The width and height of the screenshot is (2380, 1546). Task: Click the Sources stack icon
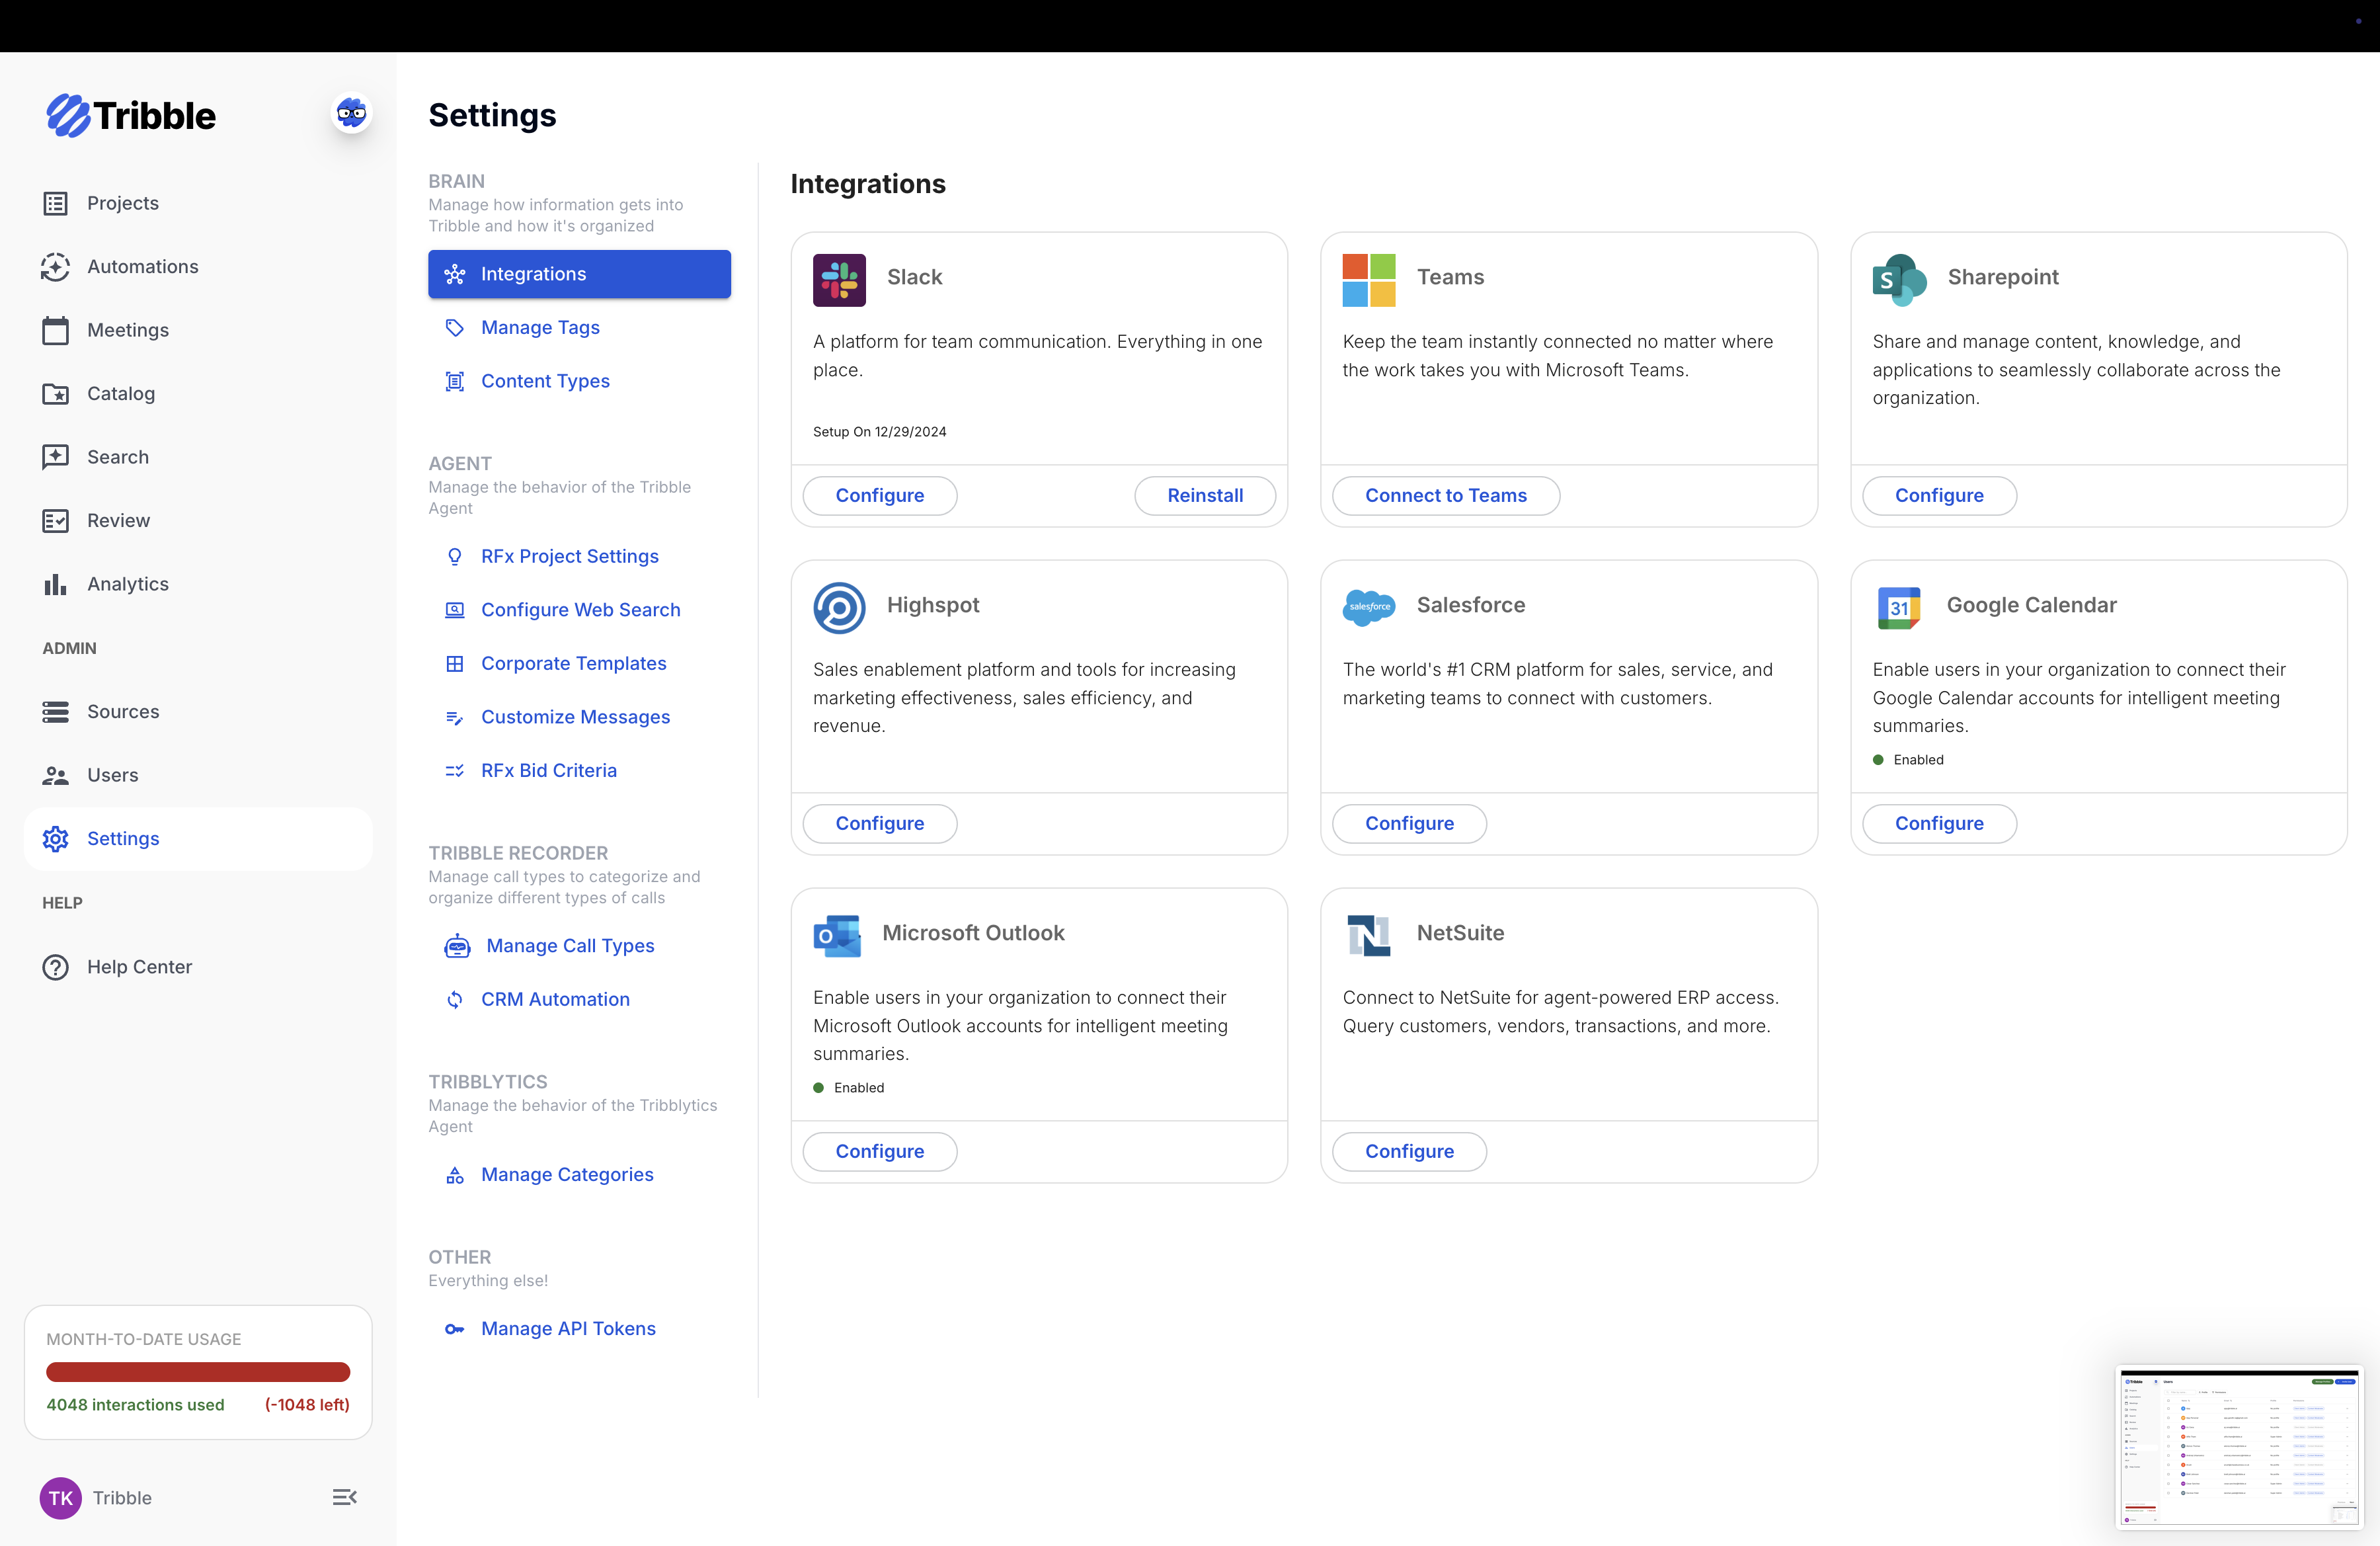(56, 712)
